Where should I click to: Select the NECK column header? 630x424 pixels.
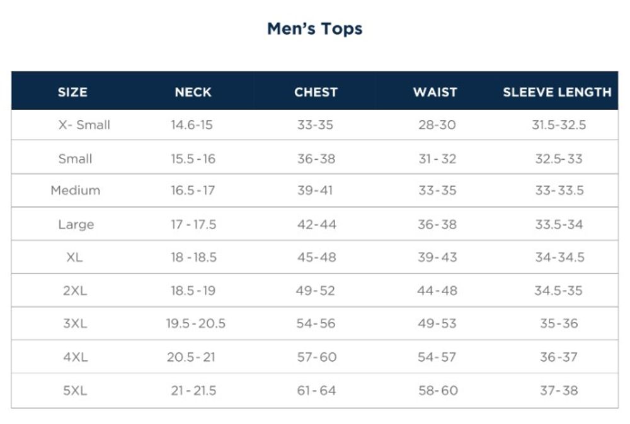[x=193, y=92]
